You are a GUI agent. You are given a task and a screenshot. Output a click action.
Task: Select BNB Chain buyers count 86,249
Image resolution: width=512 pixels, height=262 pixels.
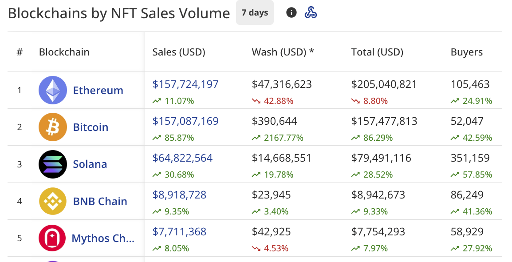tap(467, 195)
